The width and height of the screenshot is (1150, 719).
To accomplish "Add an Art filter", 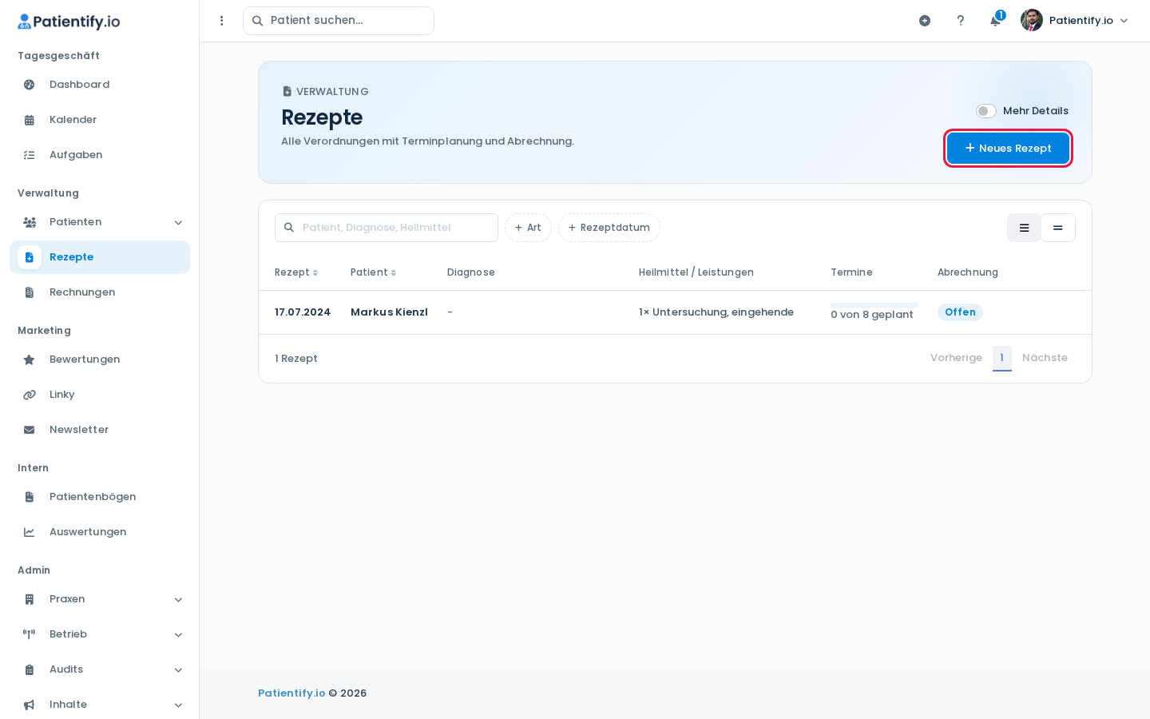I will (528, 228).
